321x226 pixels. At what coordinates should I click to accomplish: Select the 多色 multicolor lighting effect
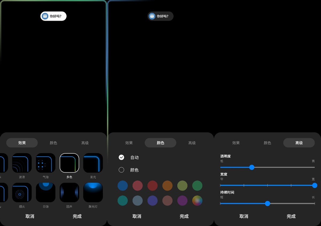click(69, 163)
